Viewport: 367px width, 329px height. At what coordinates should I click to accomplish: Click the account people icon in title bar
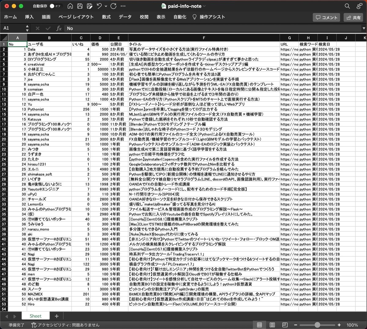(x=359, y=6)
